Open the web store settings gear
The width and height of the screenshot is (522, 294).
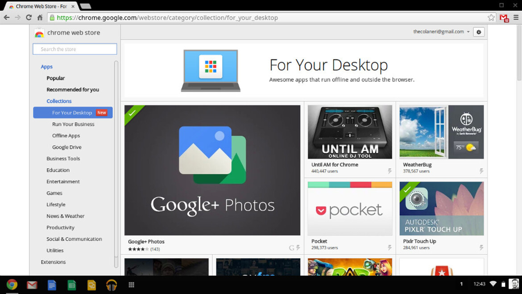(479, 32)
